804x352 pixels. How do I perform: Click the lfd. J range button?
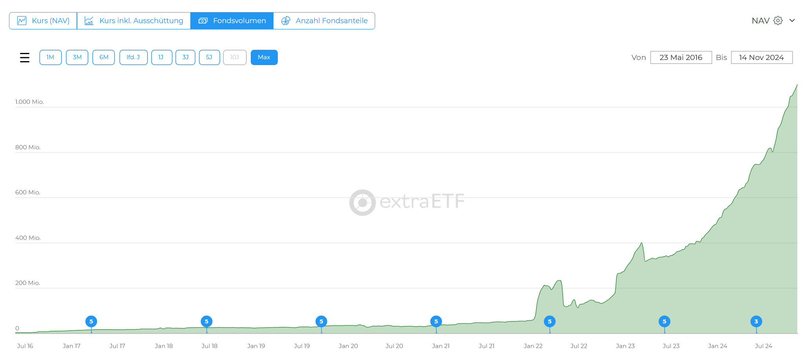click(133, 57)
